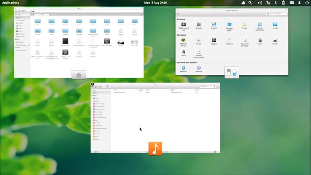Click the Bluetooth indicator in top panel

[x=275, y=3]
